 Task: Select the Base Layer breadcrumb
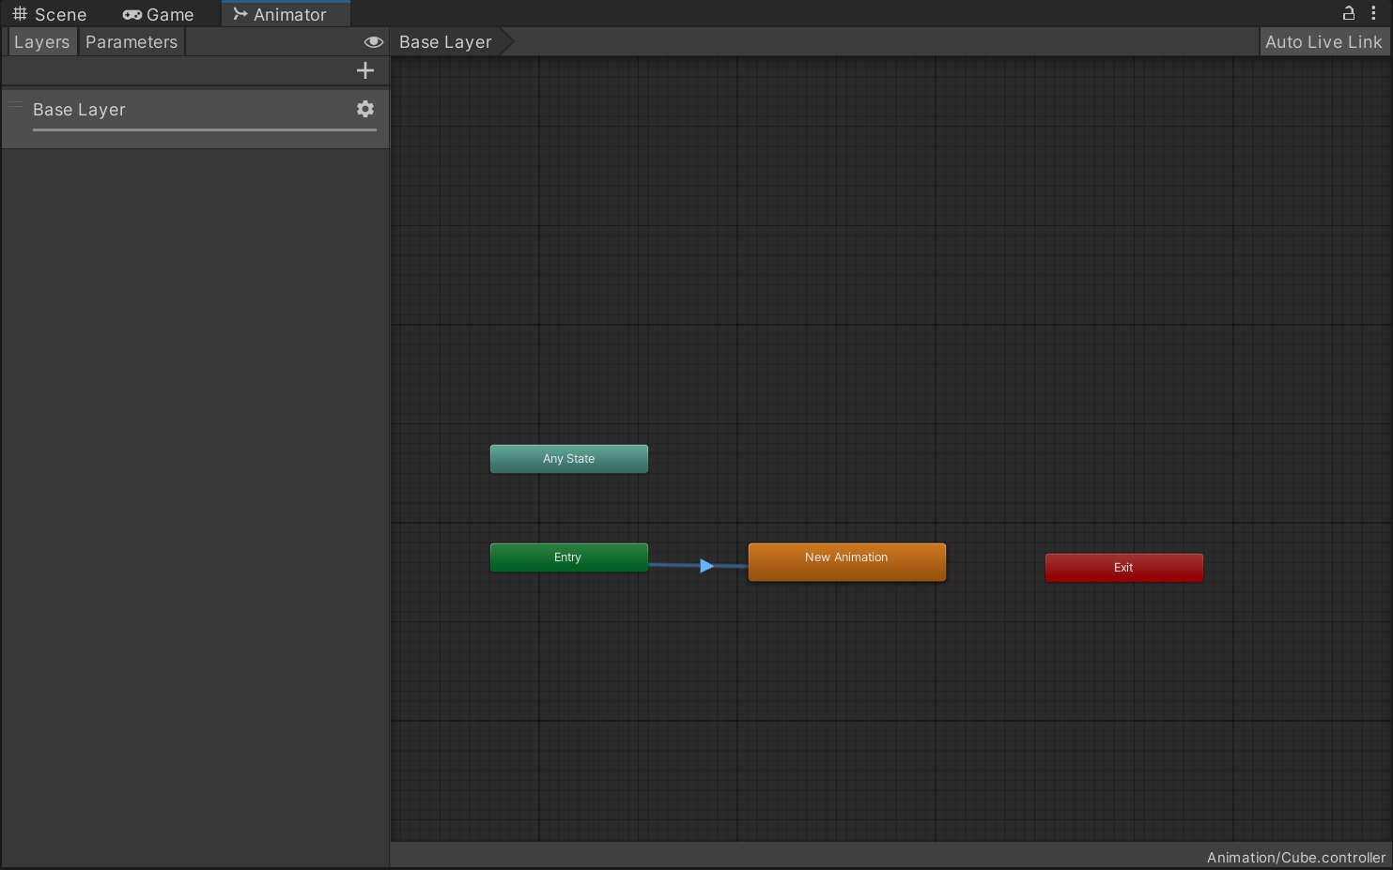click(445, 42)
